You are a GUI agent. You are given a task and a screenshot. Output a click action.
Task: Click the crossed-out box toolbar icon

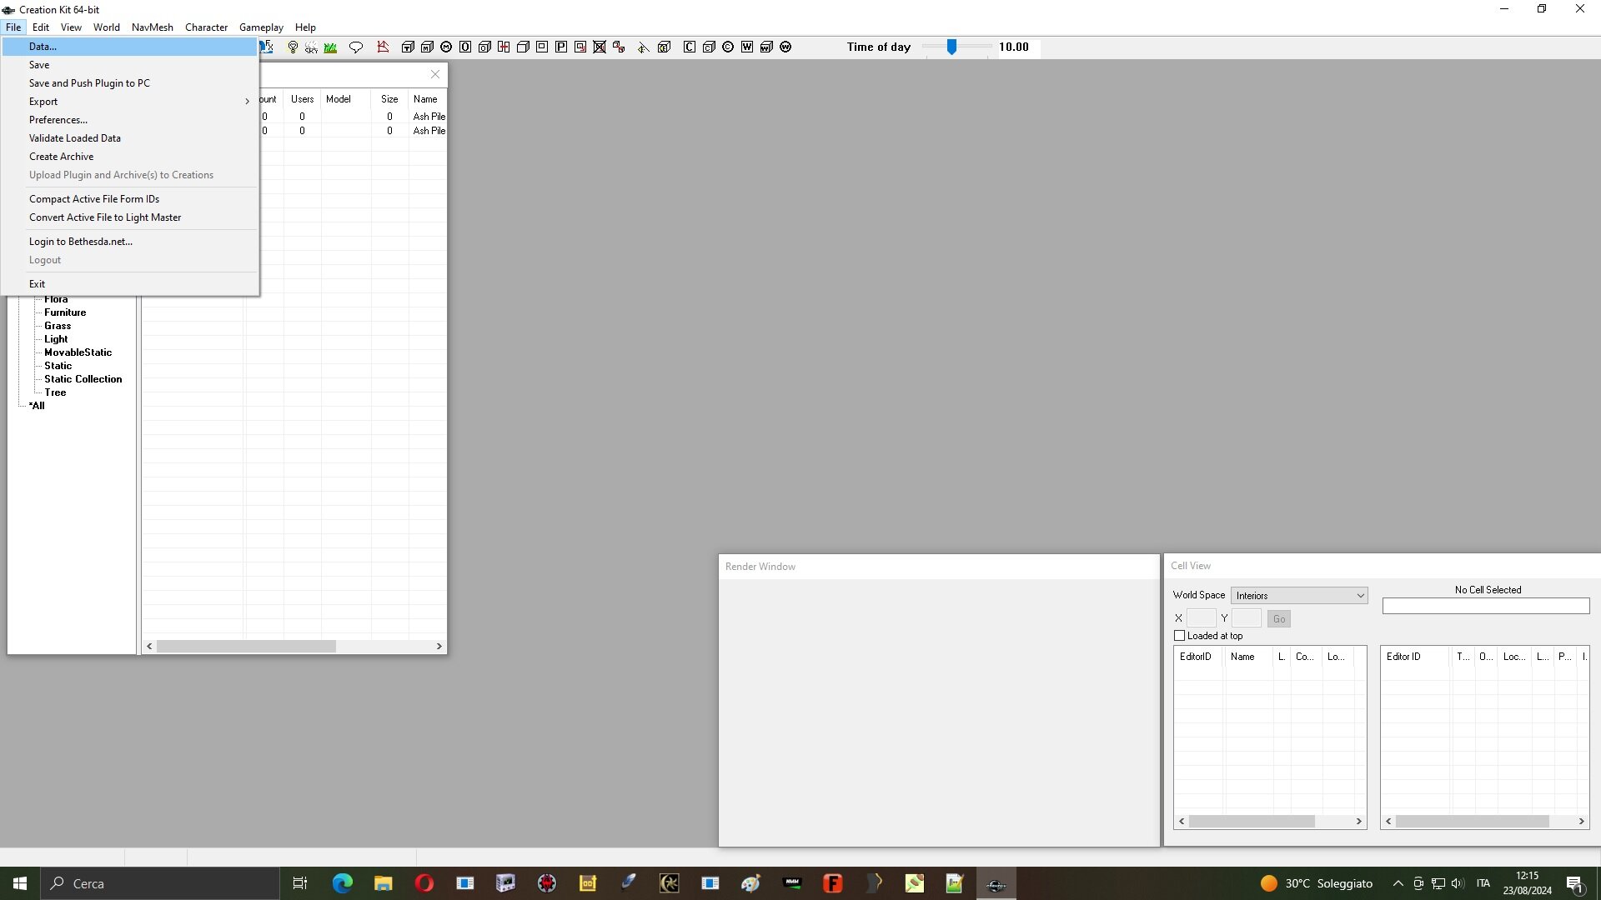pyautogui.click(x=600, y=47)
